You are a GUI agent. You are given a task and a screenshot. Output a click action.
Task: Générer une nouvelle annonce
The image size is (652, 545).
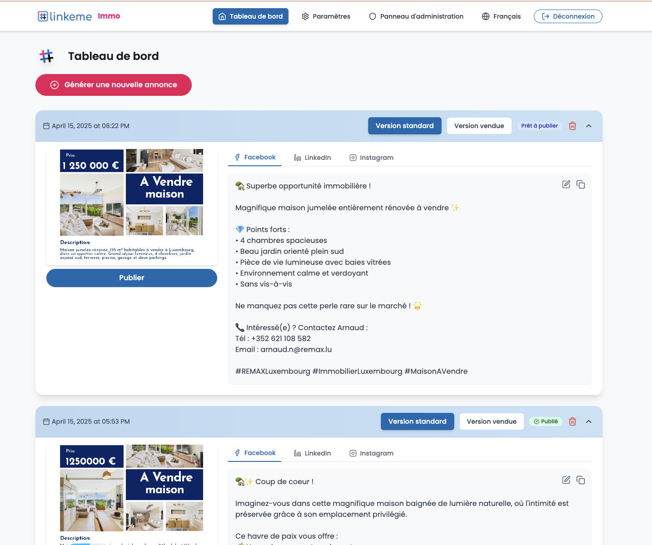tap(113, 85)
